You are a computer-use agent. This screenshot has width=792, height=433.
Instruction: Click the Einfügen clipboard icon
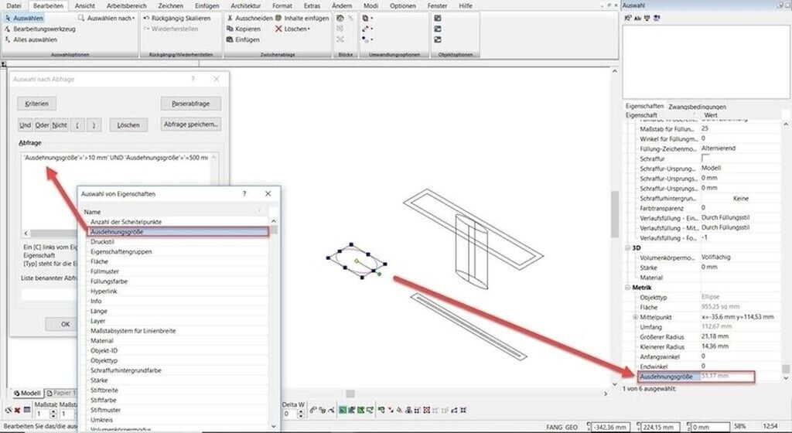click(x=230, y=39)
